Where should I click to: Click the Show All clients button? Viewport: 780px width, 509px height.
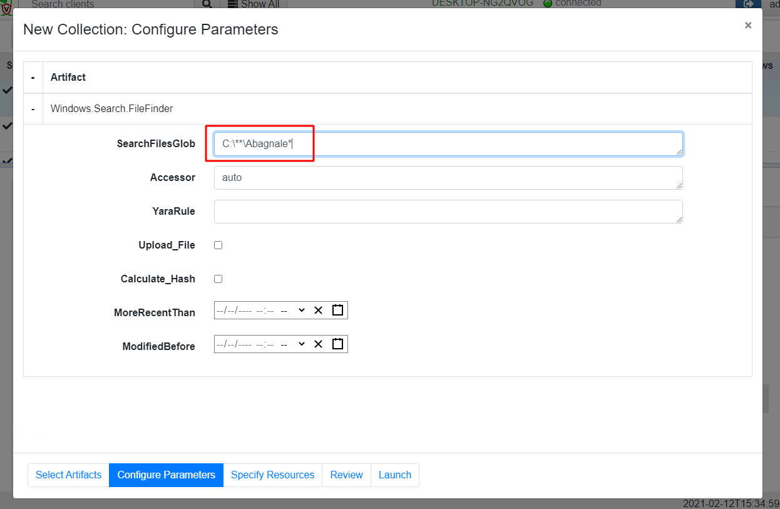(x=254, y=4)
